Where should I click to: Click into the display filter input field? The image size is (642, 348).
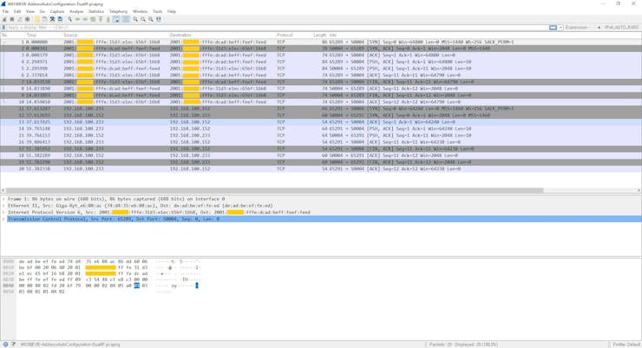point(260,28)
